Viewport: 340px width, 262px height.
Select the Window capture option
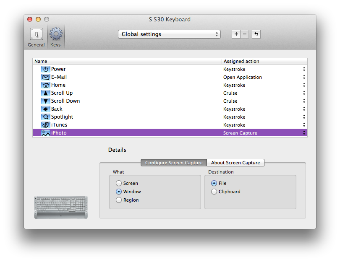point(119,192)
